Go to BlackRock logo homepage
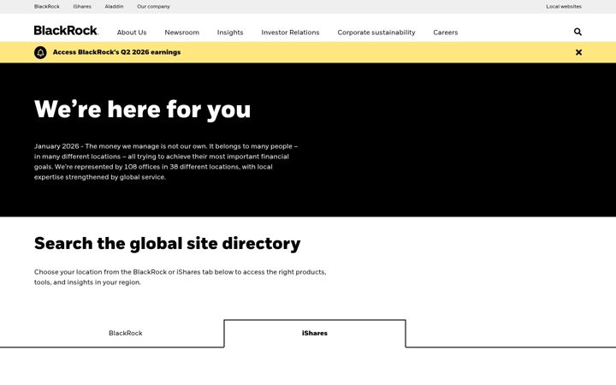This screenshot has height=385, width=616. pos(66,31)
